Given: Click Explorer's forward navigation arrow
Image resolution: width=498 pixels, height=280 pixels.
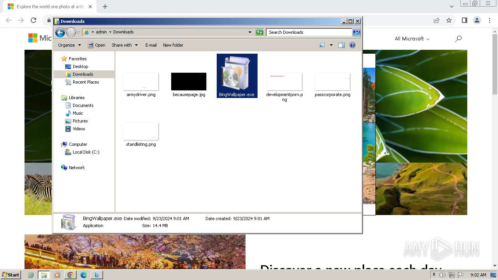Looking at the screenshot, I should coord(71,32).
